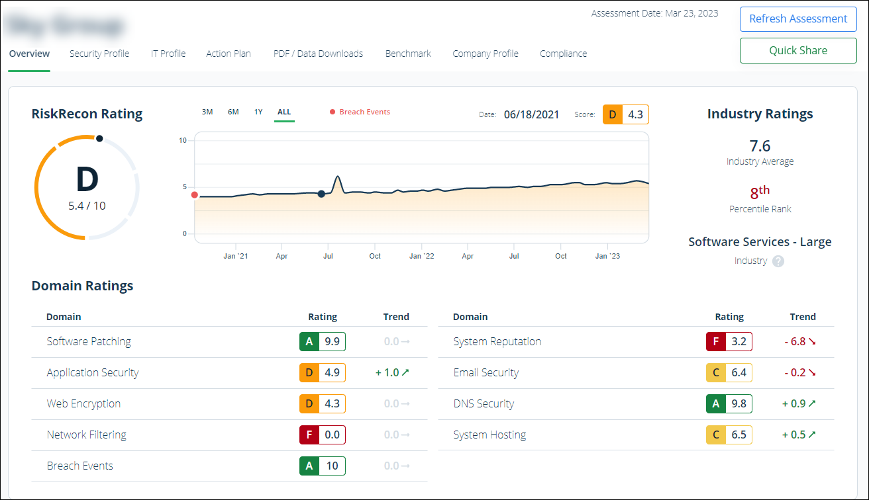Open PDF / Data Downloads tab

(318, 54)
